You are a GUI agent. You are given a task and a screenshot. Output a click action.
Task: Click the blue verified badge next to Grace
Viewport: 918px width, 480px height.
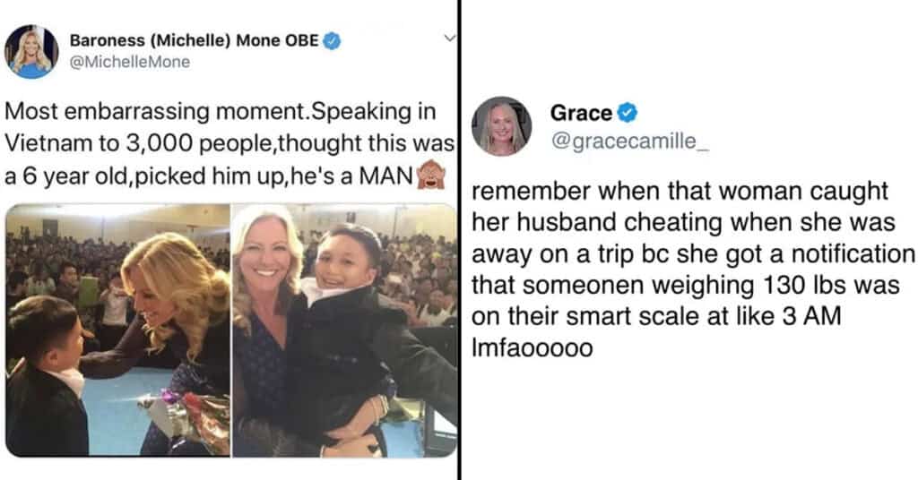tap(628, 114)
